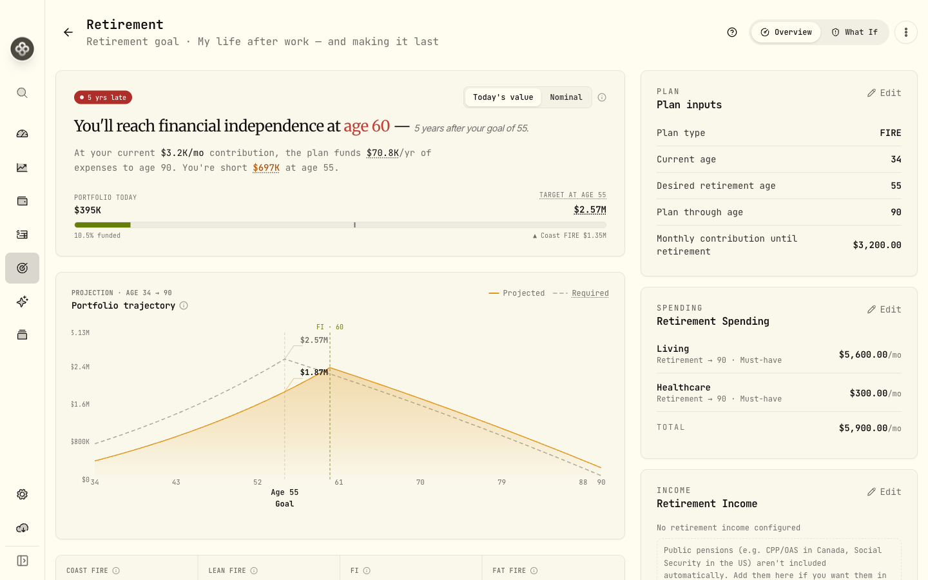Open the transactions list icon in sidebar

(22, 235)
